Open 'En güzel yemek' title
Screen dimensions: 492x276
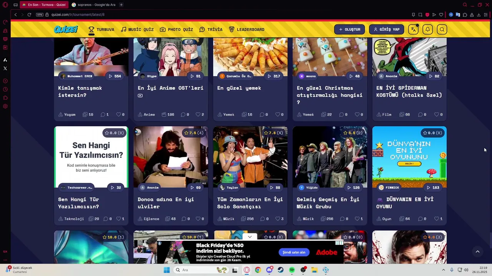[239, 88]
